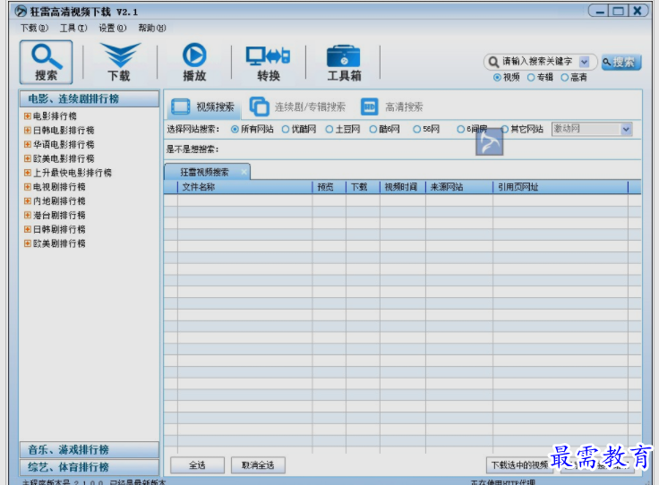Choose 56网 as search site

[417, 130]
